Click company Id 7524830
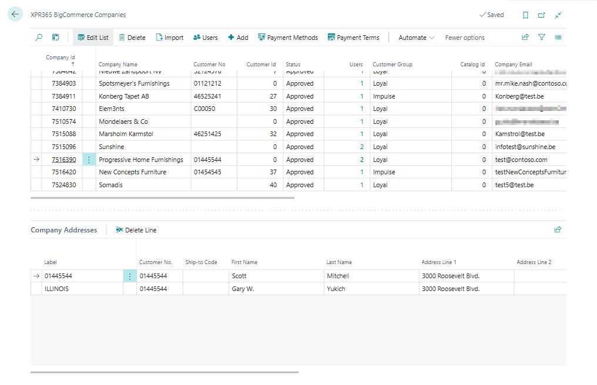Image resolution: width=597 pixels, height=385 pixels. (x=64, y=185)
